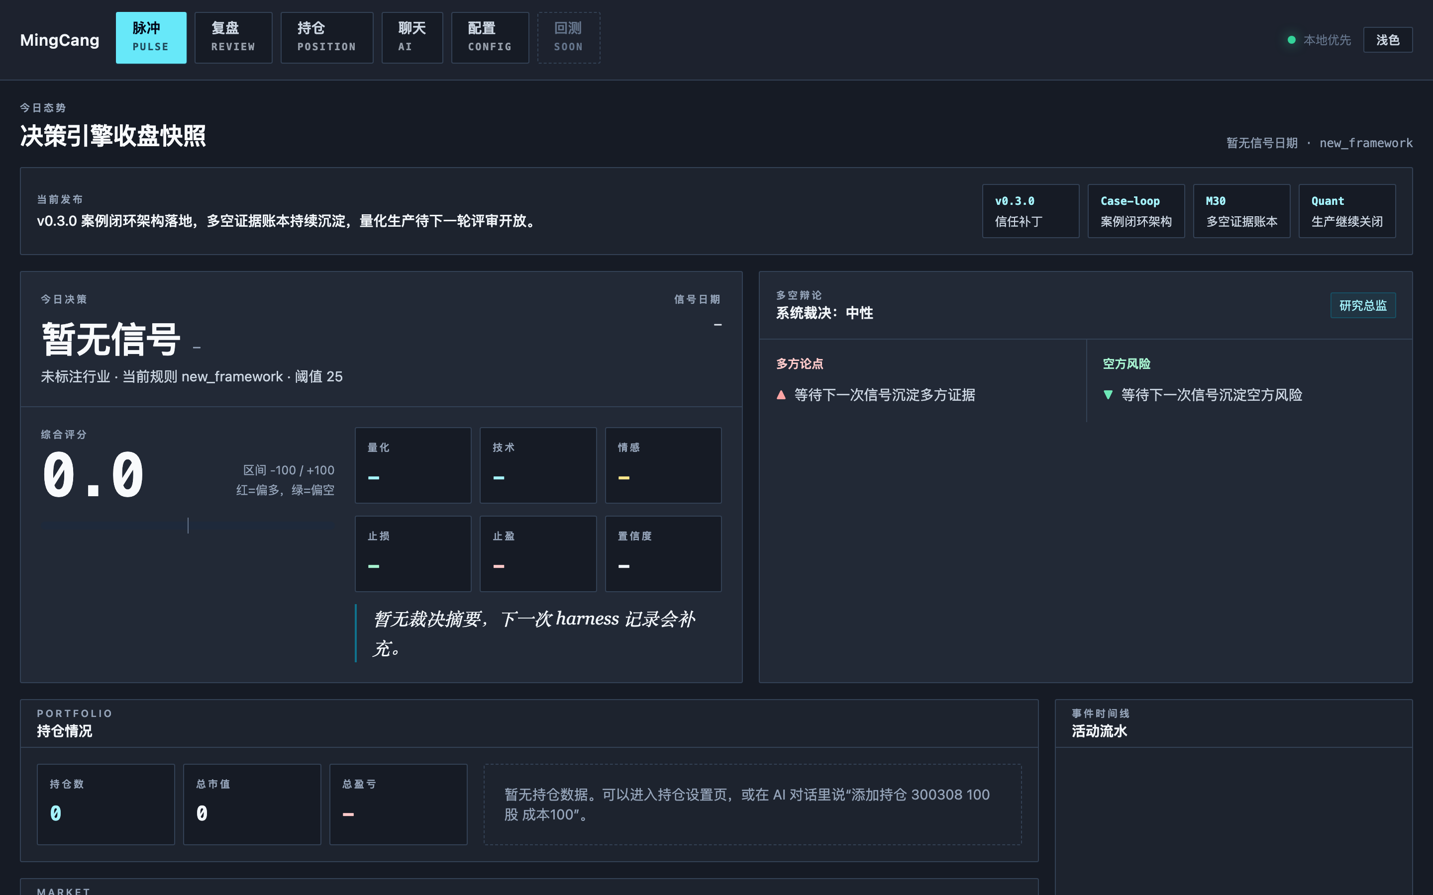The image size is (1433, 895).
Task: Click the 暂无持仓数据 hint box
Action: [753, 804]
